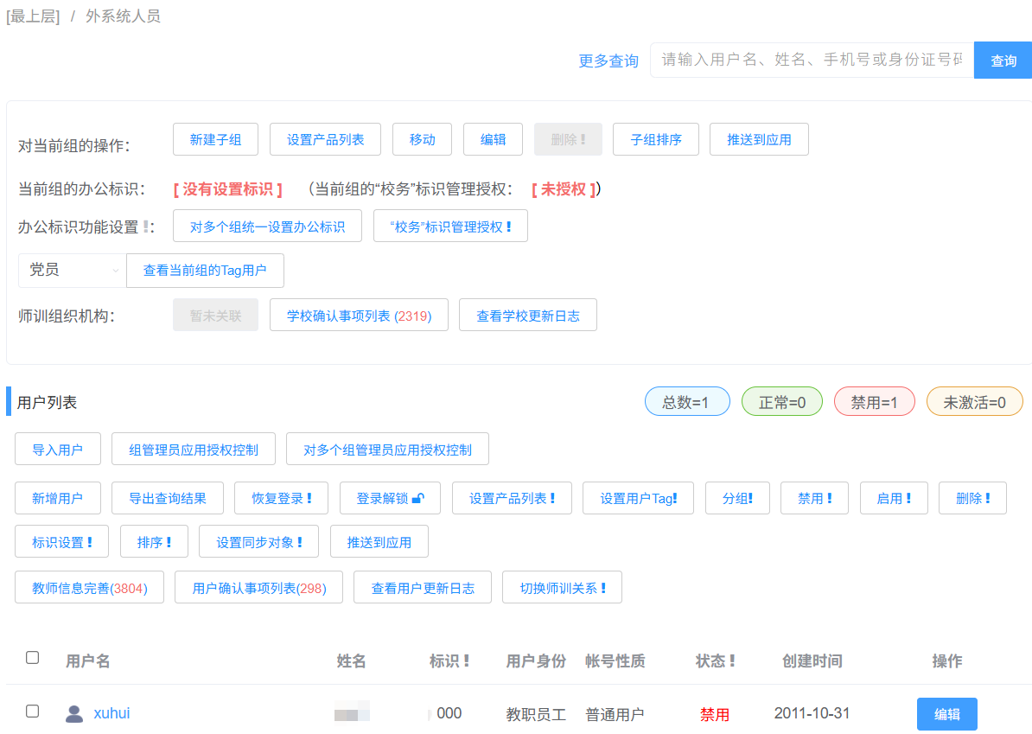The height and width of the screenshot is (734, 1032).
Task: Click the exclamation icon in 状态 column header
Action: pyautogui.click(x=732, y=661)
